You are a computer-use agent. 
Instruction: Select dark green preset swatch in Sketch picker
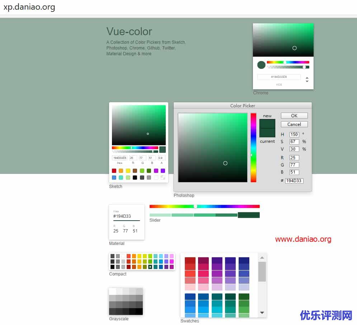[149, 171]
